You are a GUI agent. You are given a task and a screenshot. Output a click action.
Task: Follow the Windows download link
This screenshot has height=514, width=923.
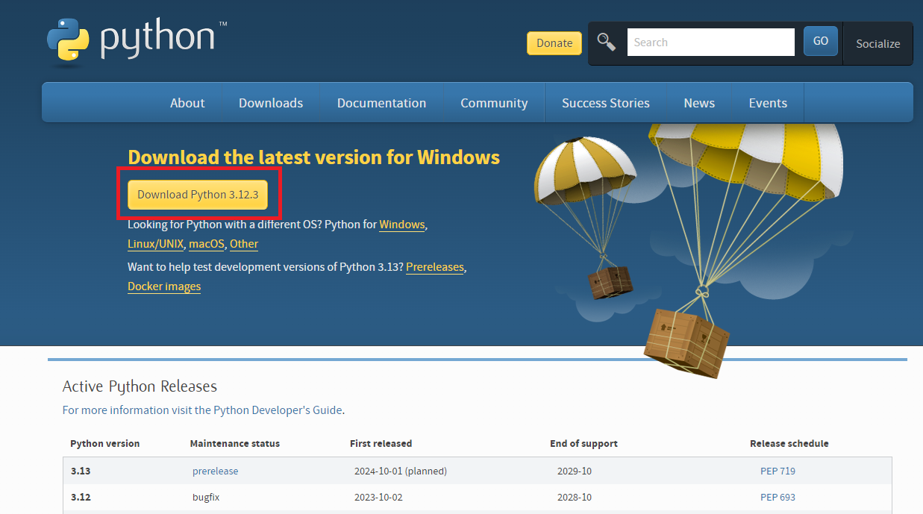click(402, 225)
